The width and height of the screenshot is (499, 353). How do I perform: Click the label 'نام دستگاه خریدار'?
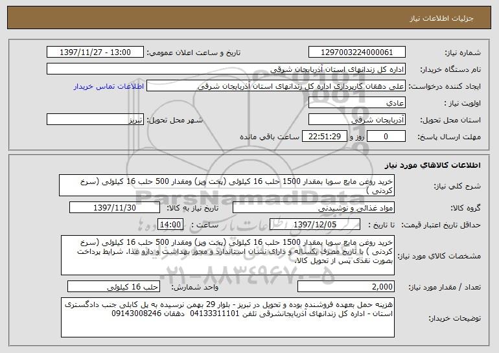tap(450, 69)
